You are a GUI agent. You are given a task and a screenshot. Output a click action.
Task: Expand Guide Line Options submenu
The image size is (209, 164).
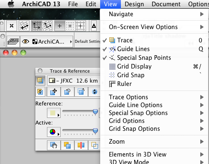pyautogui.click(x=154, y=105)
